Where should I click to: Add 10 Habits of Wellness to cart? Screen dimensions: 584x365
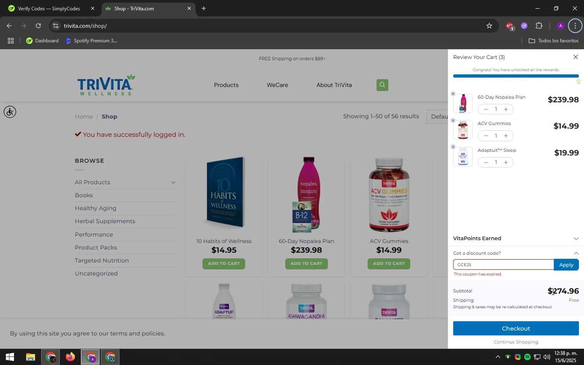[x=223, y=263]
